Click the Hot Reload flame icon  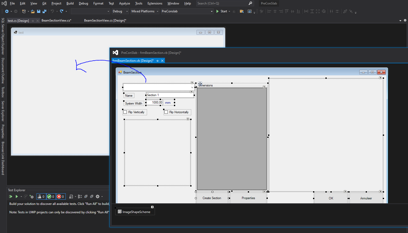pos(234,11)
